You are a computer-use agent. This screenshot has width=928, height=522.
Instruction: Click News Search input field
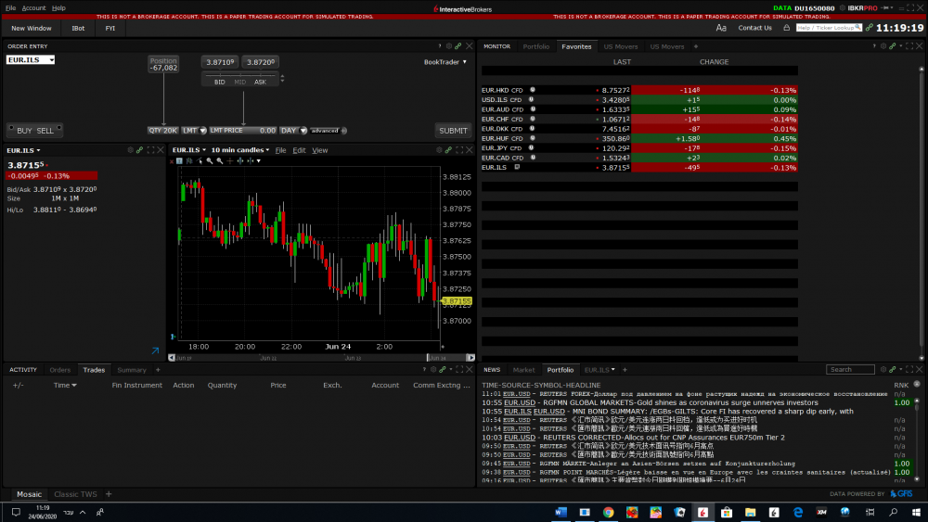850,369
